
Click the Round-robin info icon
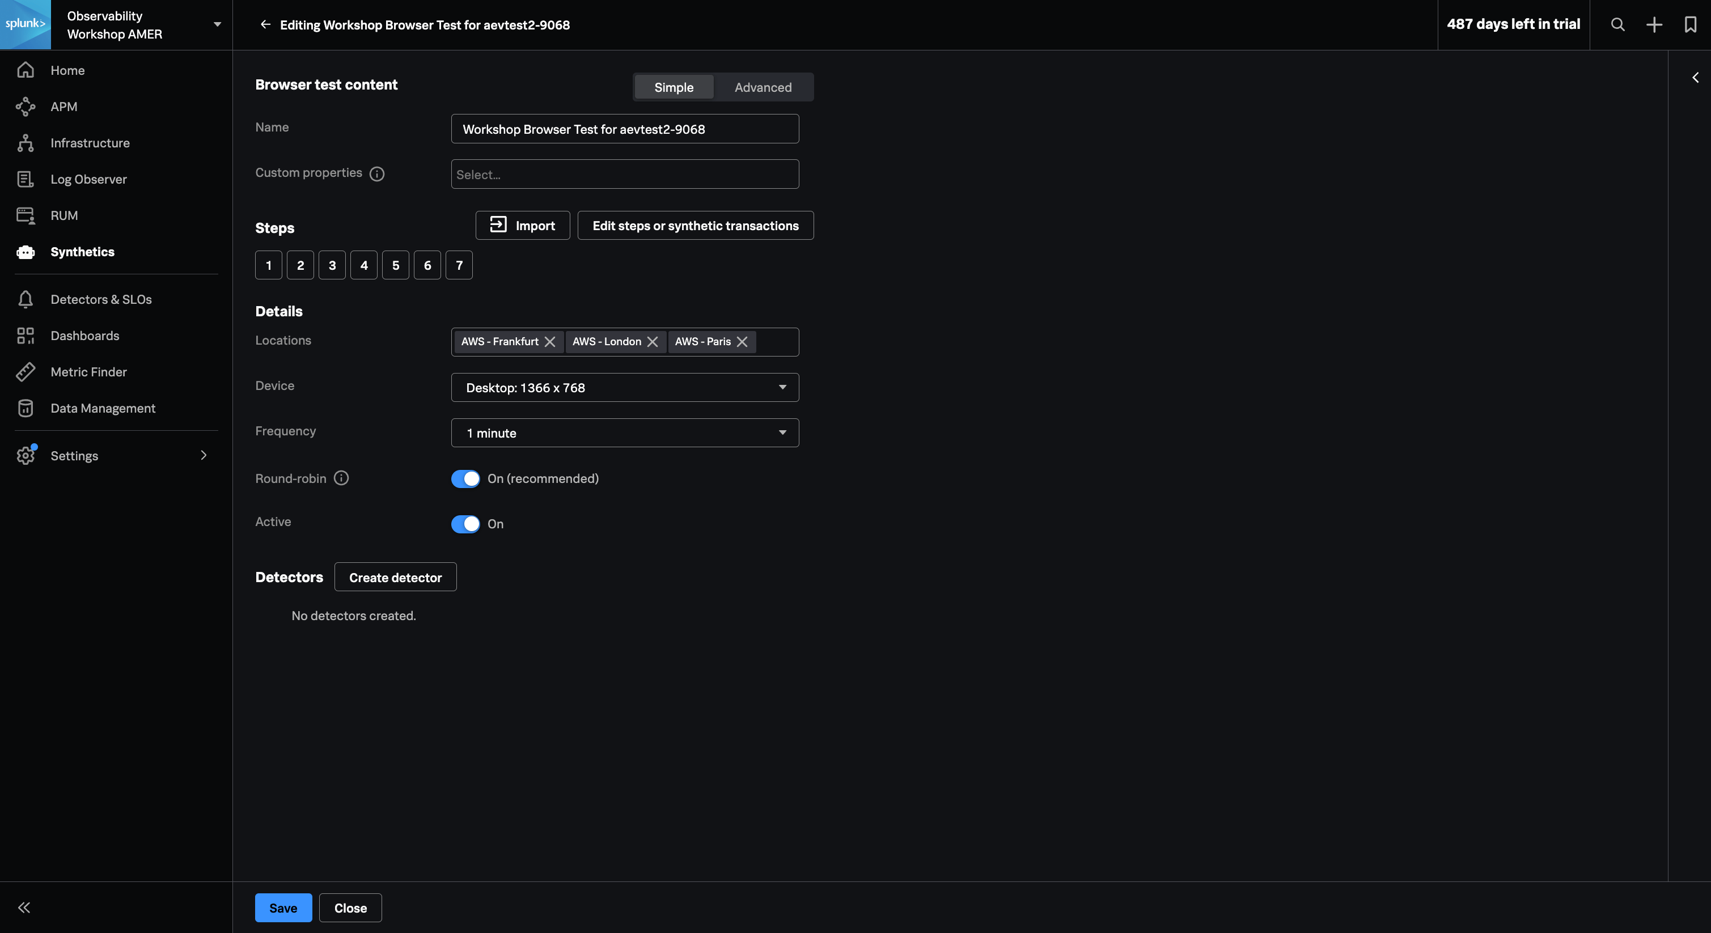point(341,478)
